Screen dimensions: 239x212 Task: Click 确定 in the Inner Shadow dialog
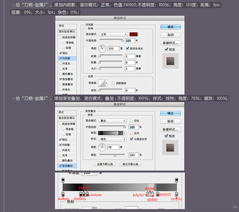(x=171, y=27)
